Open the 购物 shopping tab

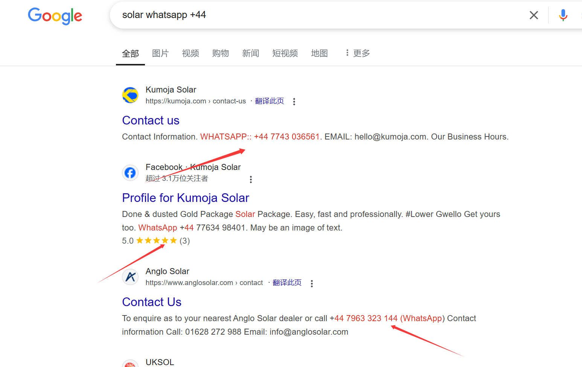[220, 53]
